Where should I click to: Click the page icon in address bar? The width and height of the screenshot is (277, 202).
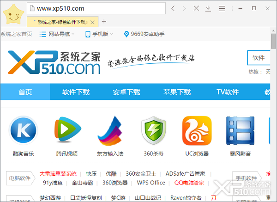coord(32,8)
